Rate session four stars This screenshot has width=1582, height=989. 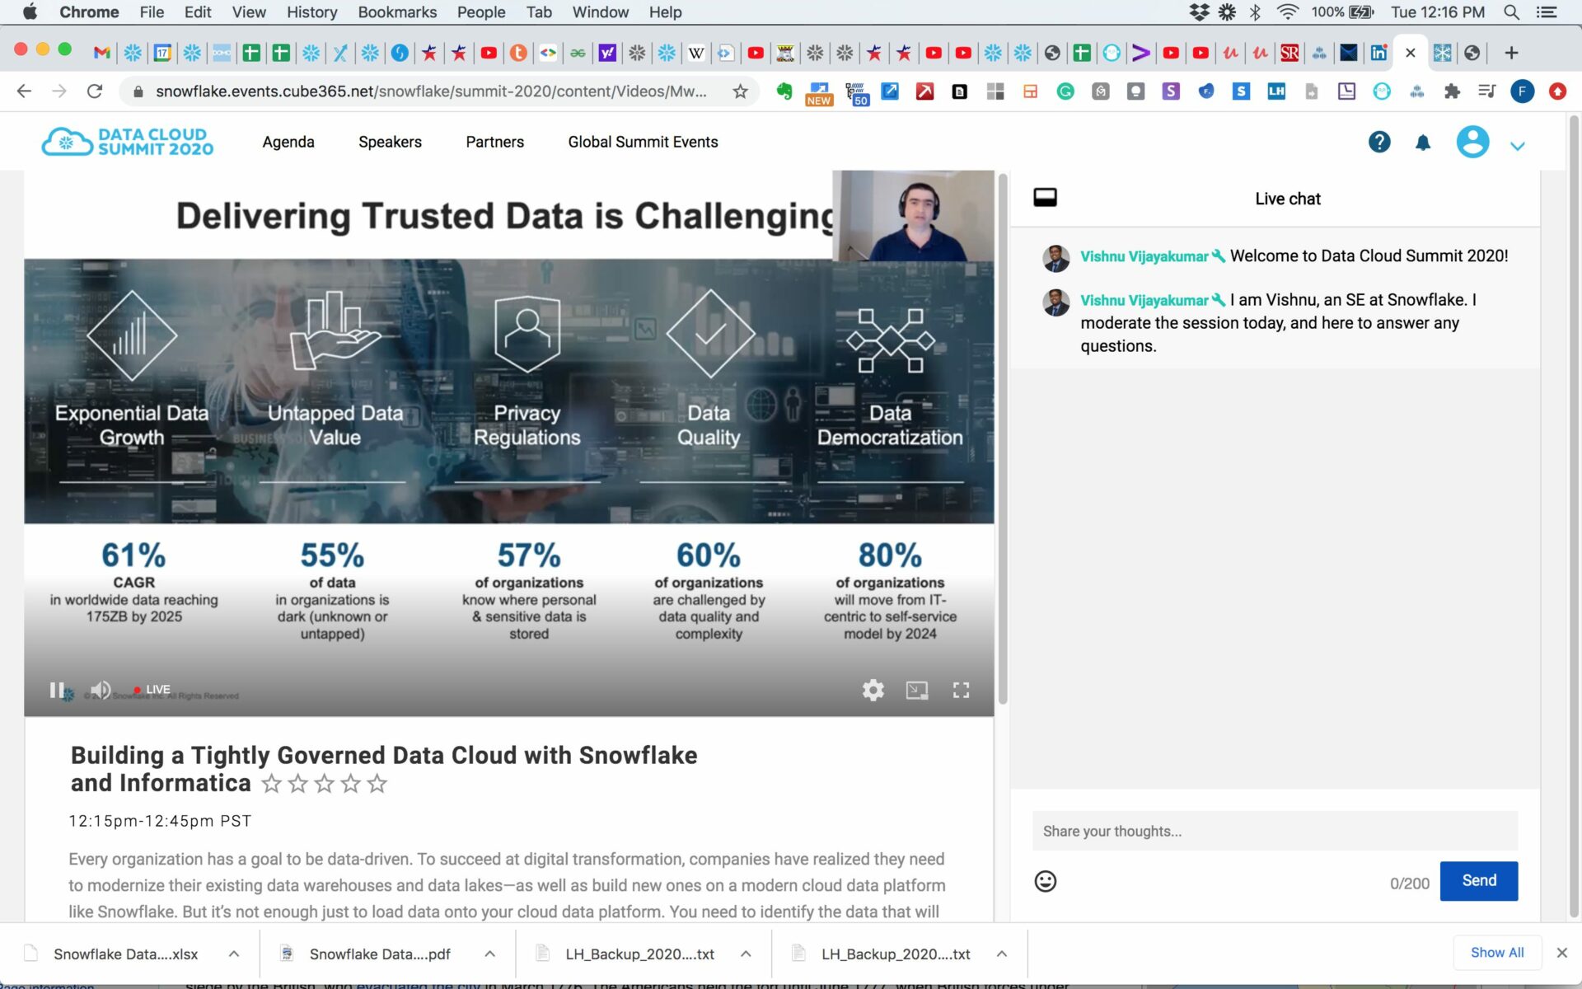pos(350,784)
